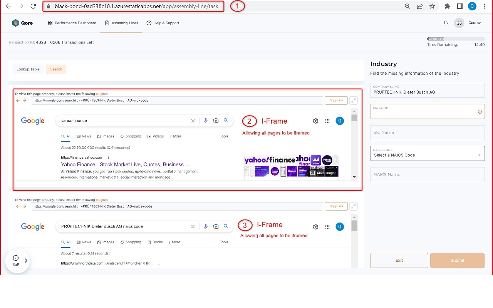The width and height of the screenshot is (493, 308).
Task: Go forward in the second iframe
Action: [25, 206]
